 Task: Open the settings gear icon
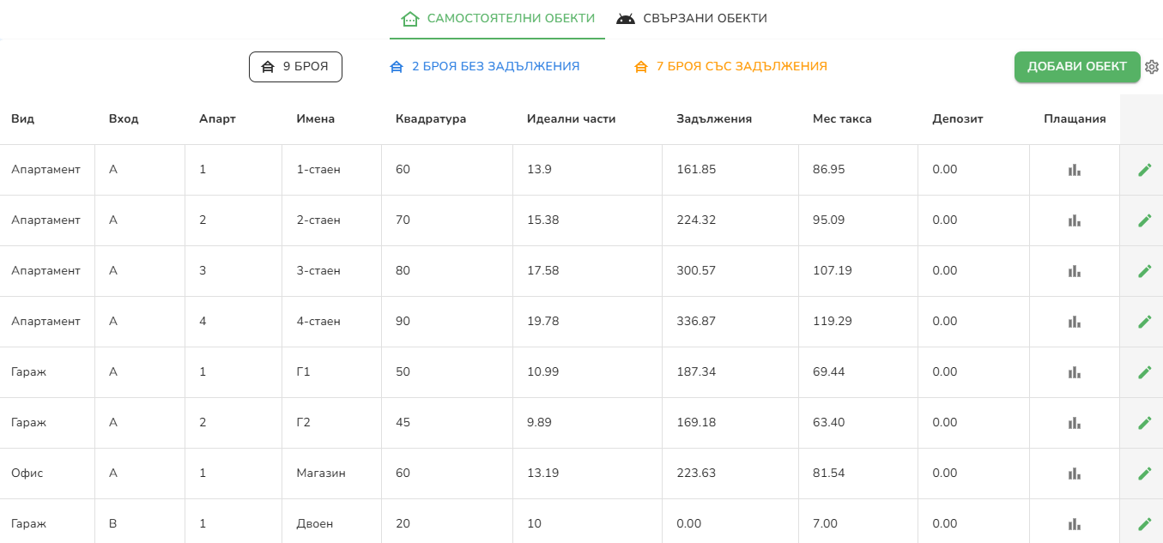1152,66
